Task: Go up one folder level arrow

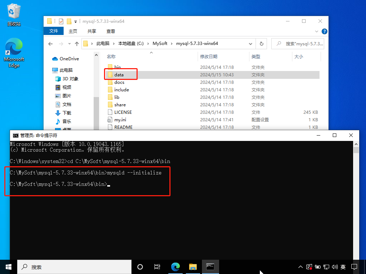Action: click(76, 44)
